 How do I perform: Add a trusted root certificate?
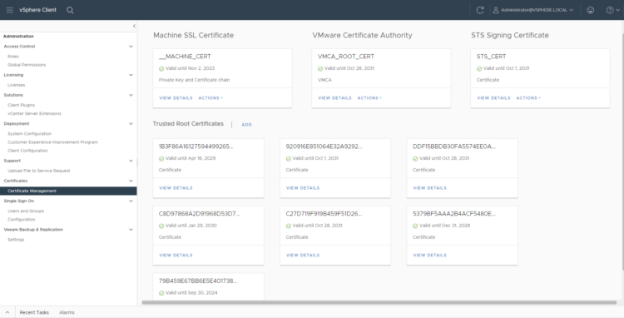pos(247,125)
